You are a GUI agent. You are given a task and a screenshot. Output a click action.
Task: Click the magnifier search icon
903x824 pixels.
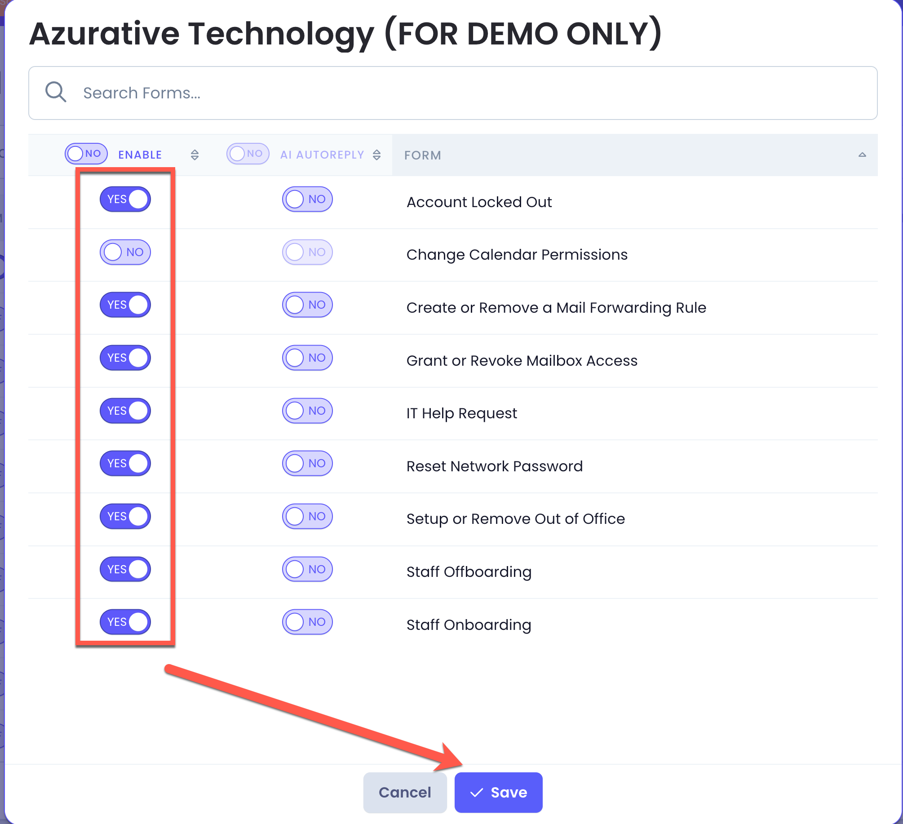(x=56, y=92)
